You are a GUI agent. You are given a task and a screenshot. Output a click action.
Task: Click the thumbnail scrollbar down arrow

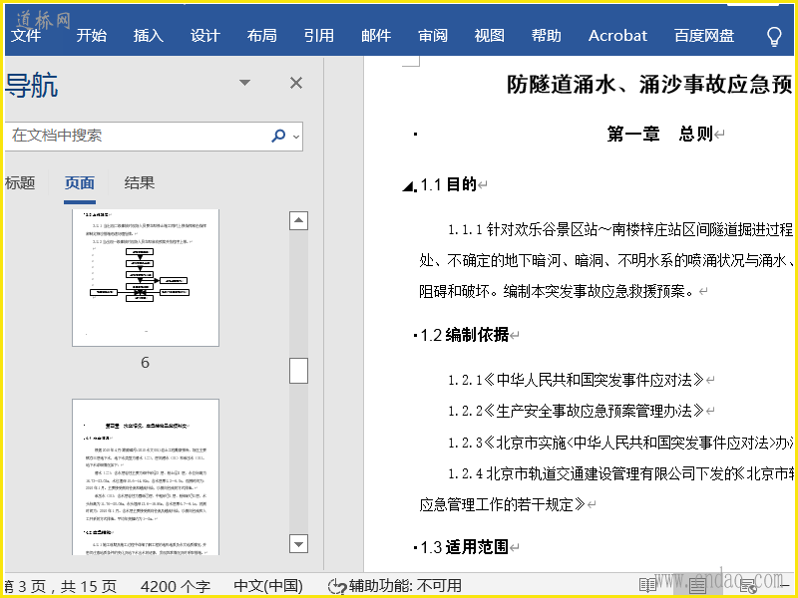coord(298,543)
